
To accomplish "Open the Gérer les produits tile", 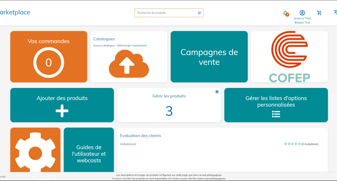I will tap(169, 105).
